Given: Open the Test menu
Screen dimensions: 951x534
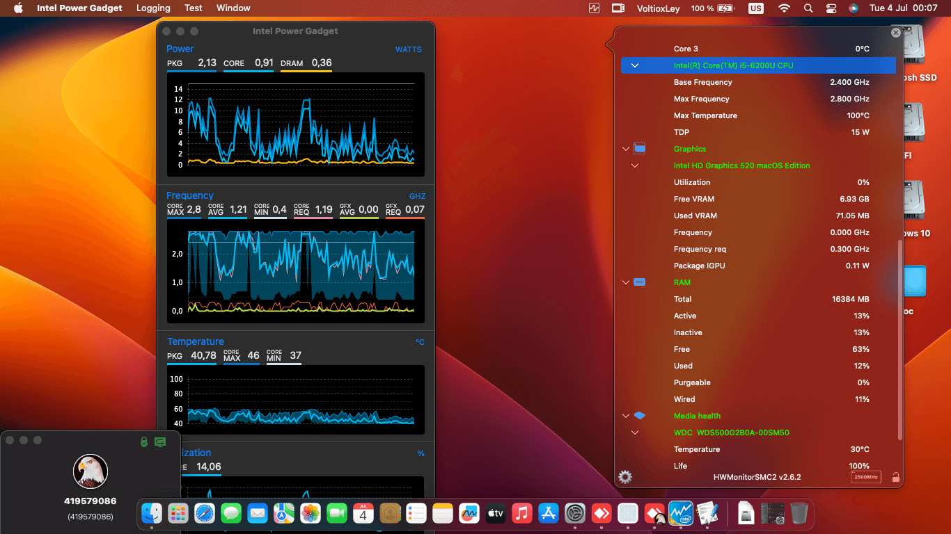Looking at the screenshot, I should coord(194,8).
